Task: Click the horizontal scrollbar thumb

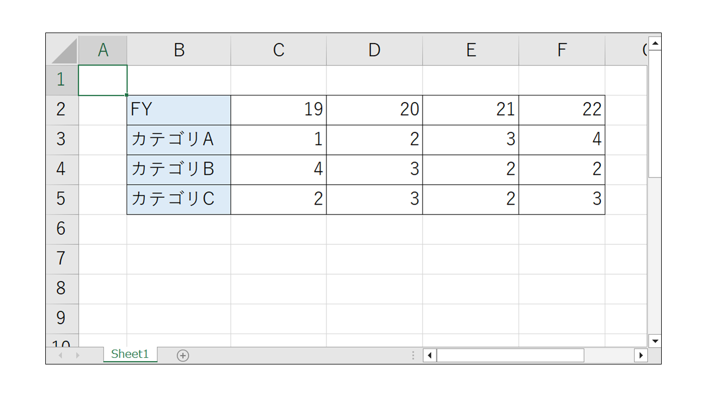Action: [x=511, y=355]
